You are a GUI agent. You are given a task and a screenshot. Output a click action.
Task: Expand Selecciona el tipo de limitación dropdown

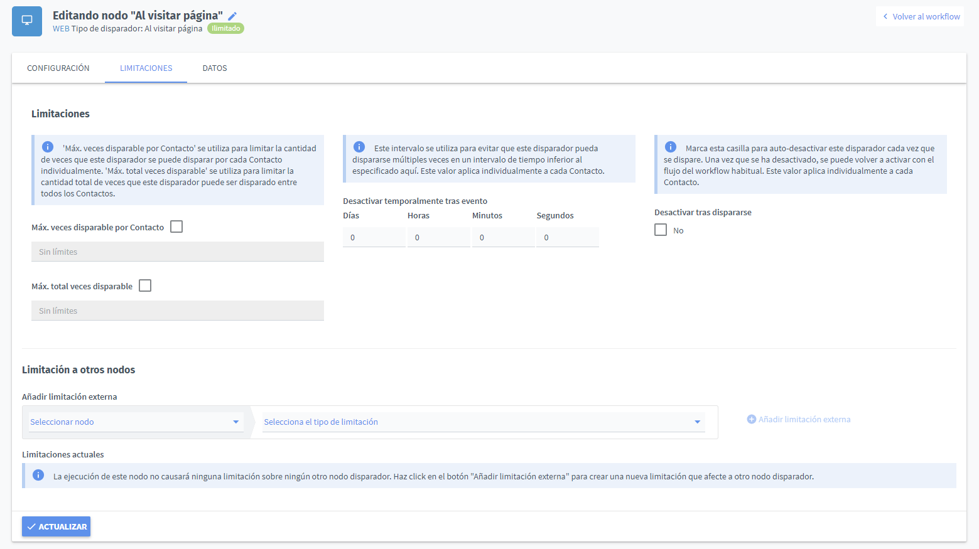click(x=482, y=422)
